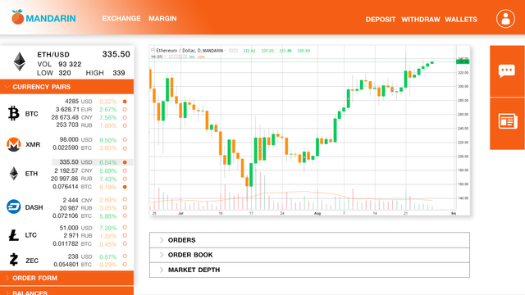
Task: Click the 7.56% change for BTC CNY
Action: click(x=107, y=118)
